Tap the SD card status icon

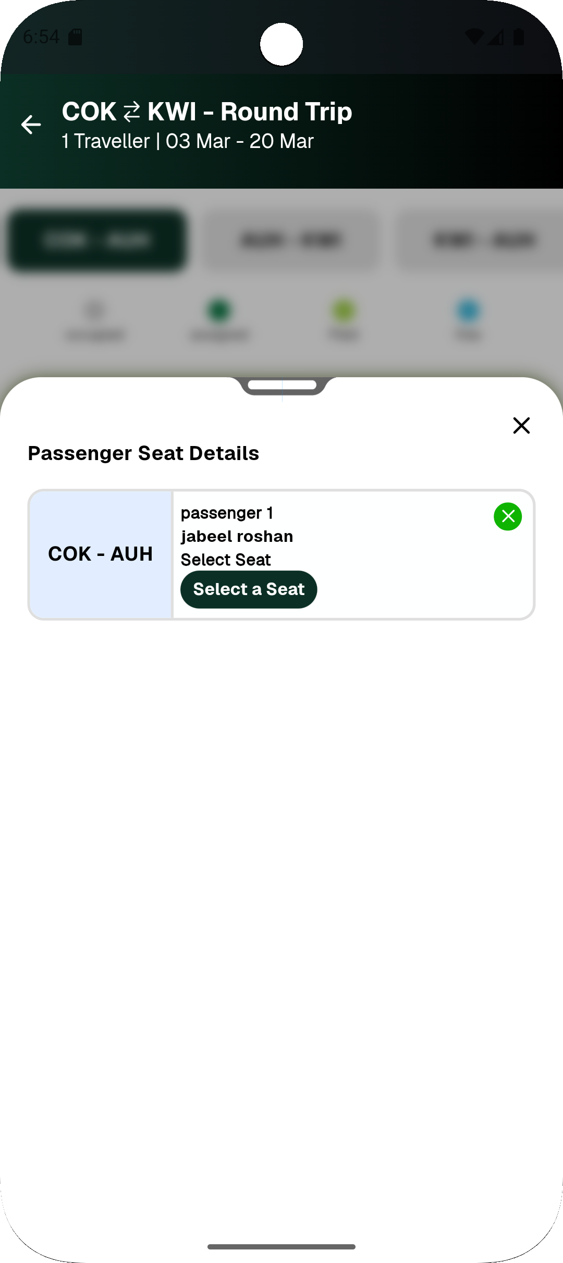click(76, 37)
